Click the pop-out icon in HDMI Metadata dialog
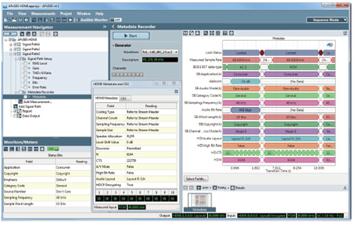The image size is (355, 225). click(176, 91)
